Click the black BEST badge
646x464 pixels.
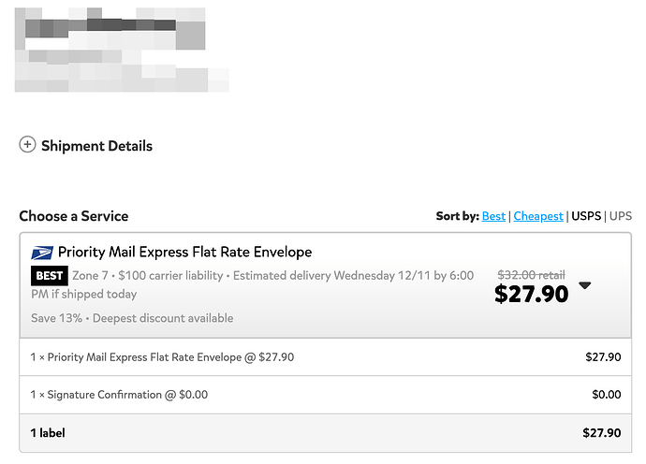pos(50,276)
